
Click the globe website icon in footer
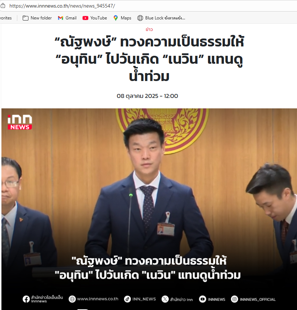72,299
